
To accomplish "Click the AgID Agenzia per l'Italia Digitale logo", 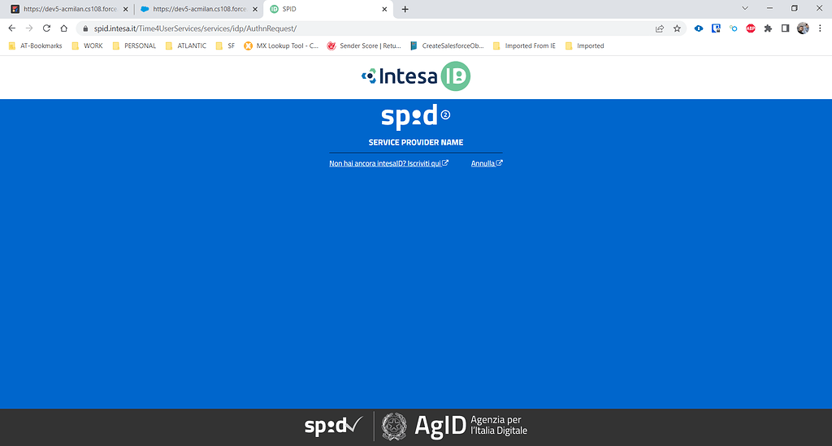I will tap(470, 426).
